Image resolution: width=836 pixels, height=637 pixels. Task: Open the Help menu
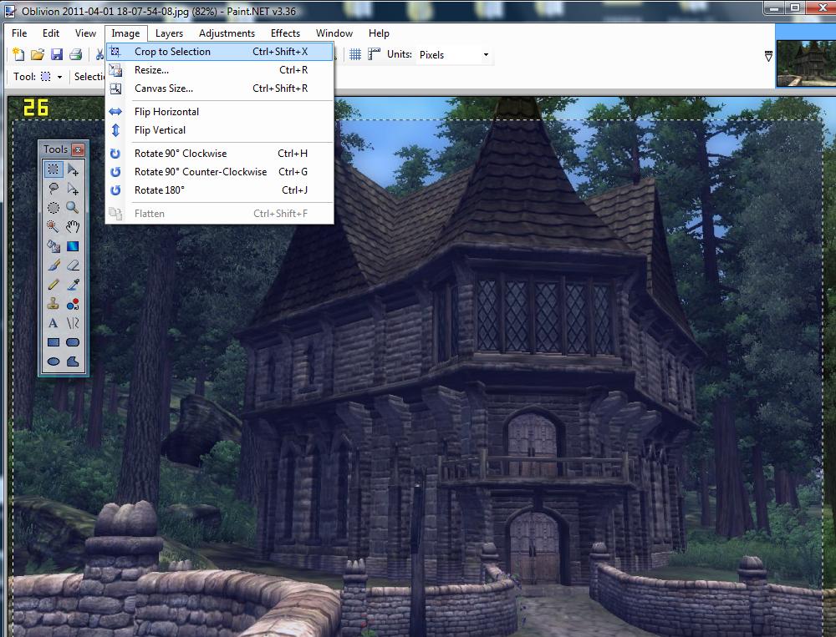[379, 33]
